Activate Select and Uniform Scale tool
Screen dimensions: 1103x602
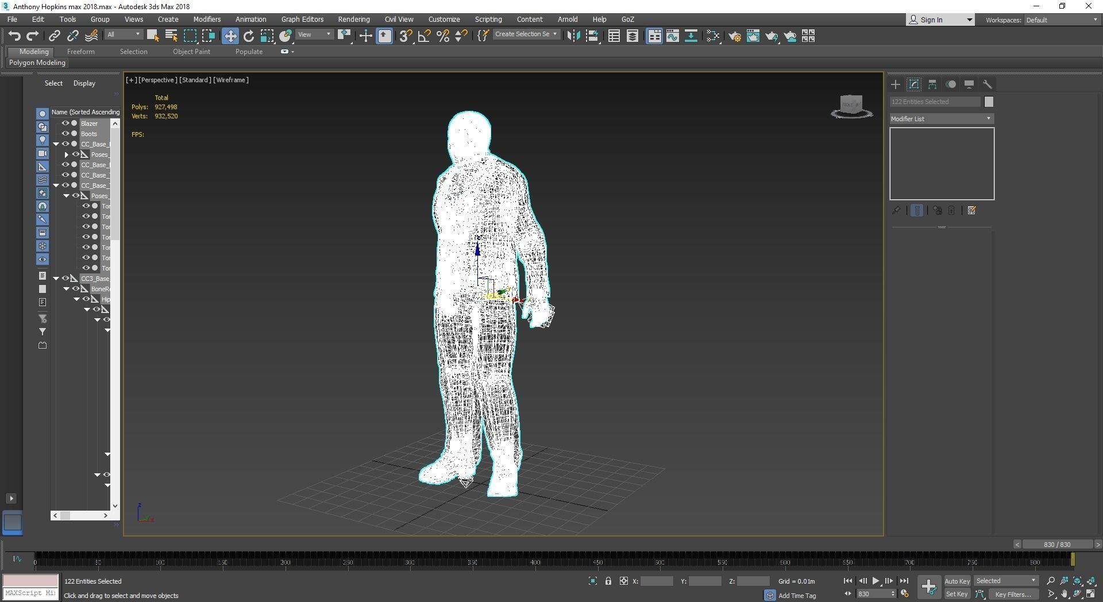coord(267,36)
